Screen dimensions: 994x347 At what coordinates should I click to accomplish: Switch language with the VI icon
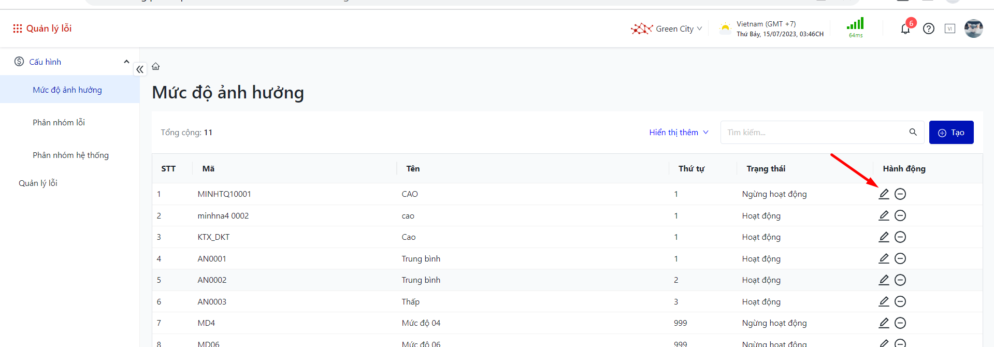(x=949, y=29)
